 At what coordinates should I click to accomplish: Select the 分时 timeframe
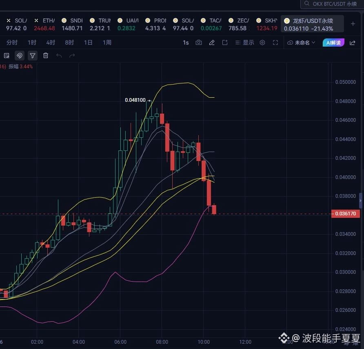pyautogui.click(x=12, y=43)
